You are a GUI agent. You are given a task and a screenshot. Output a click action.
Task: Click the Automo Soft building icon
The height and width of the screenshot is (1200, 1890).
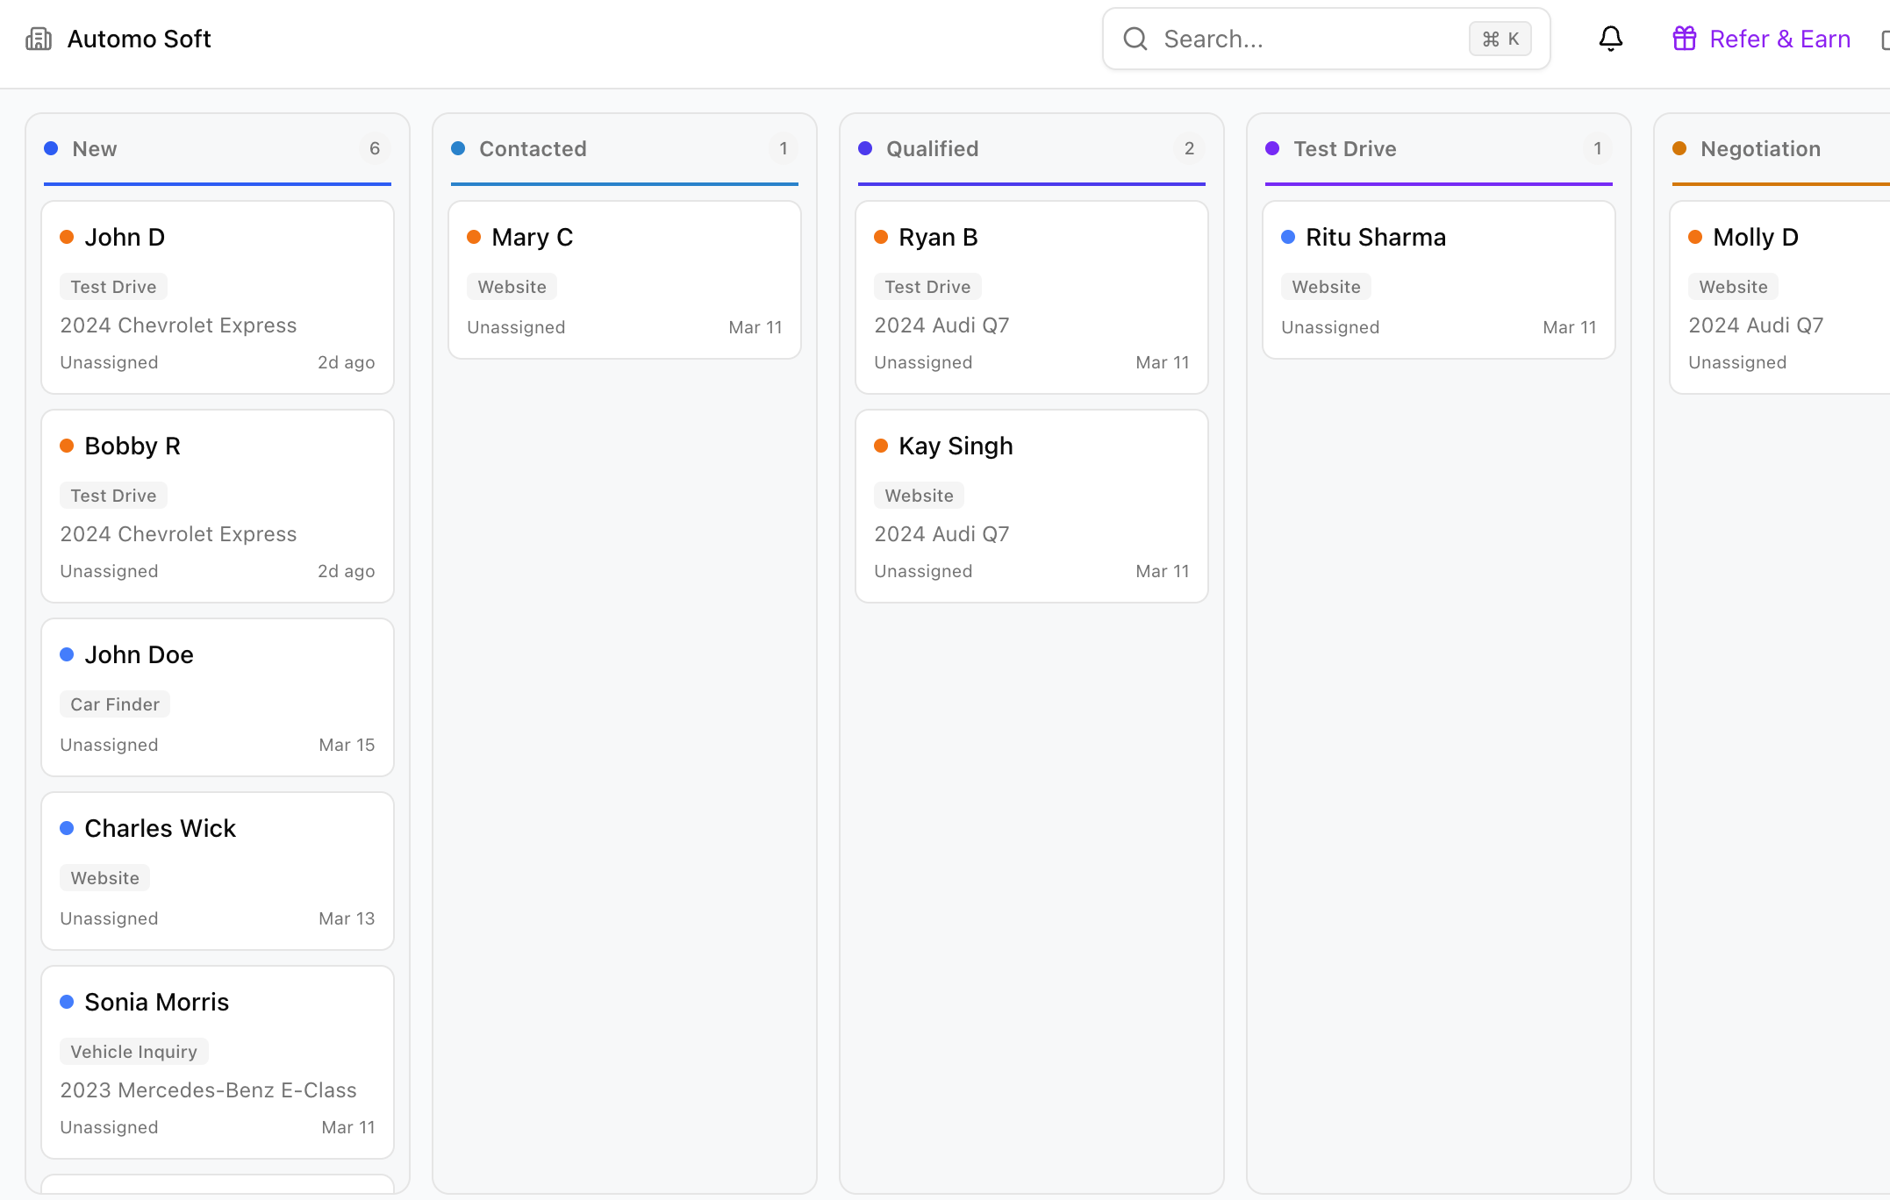39,39
